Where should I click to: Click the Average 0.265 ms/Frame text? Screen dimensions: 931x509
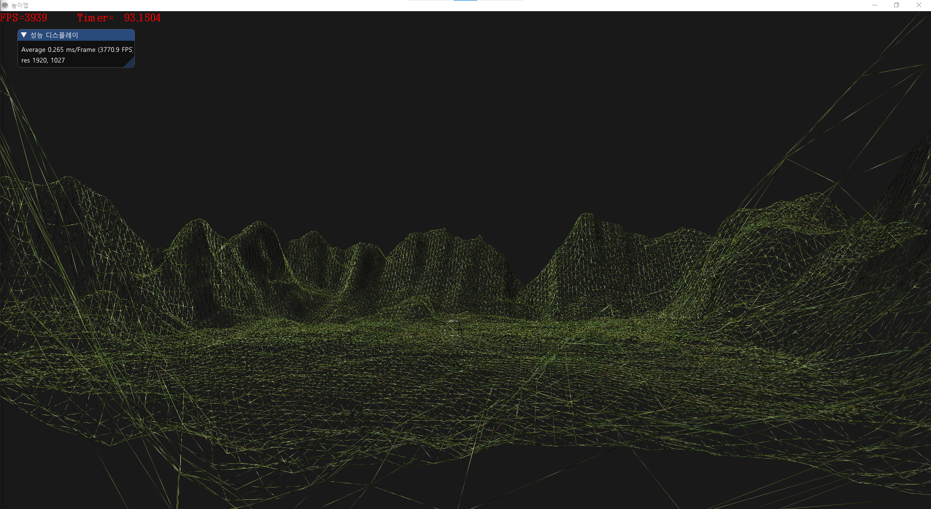(77, 49)
